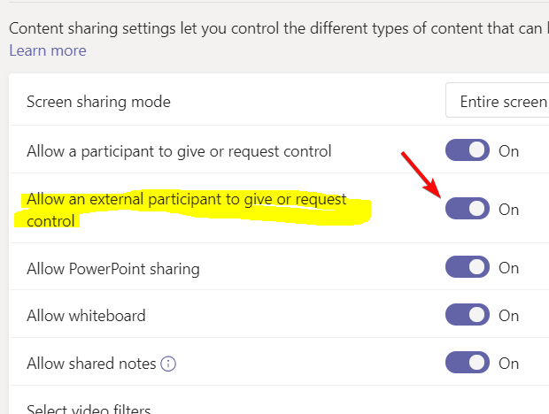Click the info icon beside Allow shared notes

(169, 364)
